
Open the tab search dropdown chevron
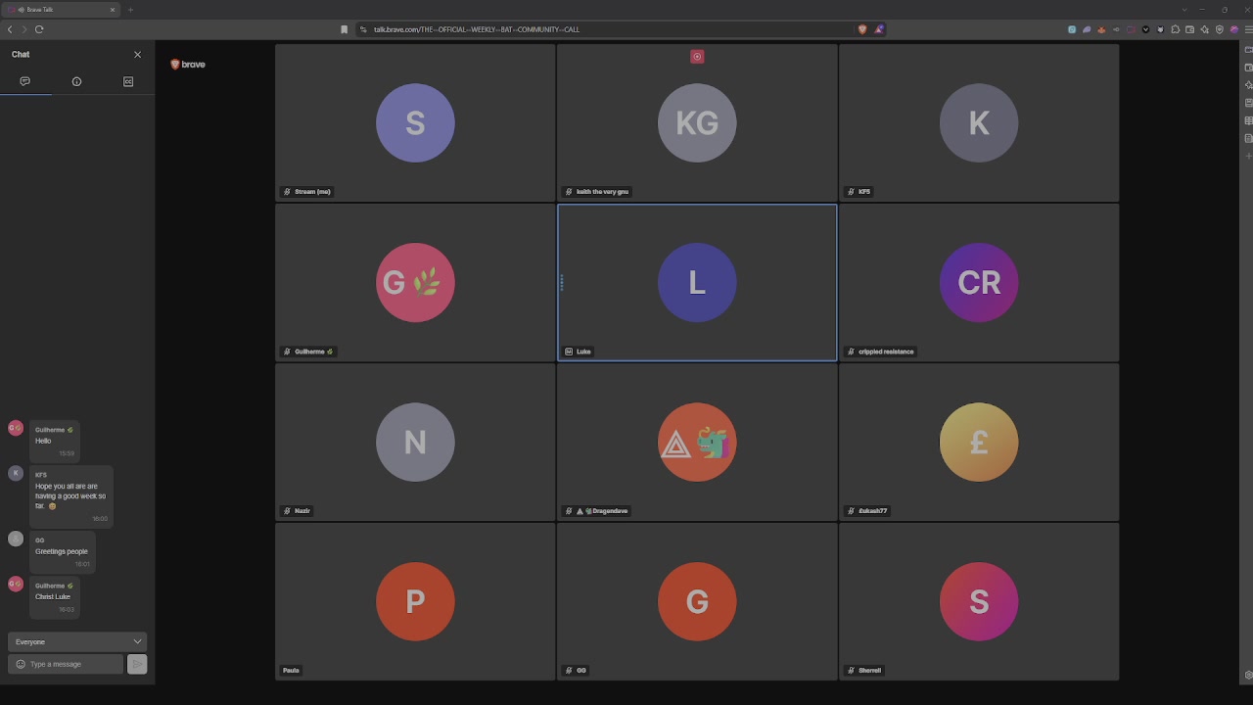pyautogui.click(x=1184, y=10)
